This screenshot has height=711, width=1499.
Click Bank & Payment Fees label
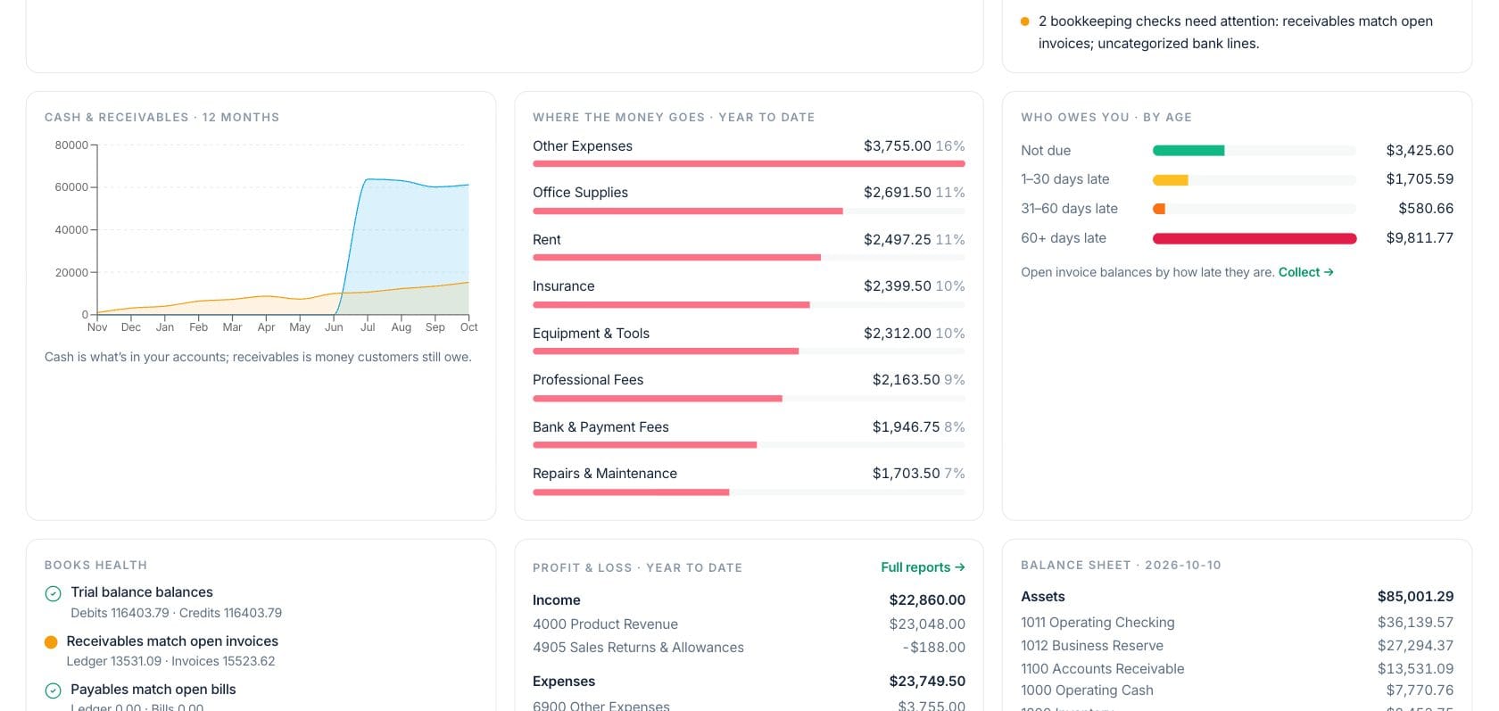[600, 427]
